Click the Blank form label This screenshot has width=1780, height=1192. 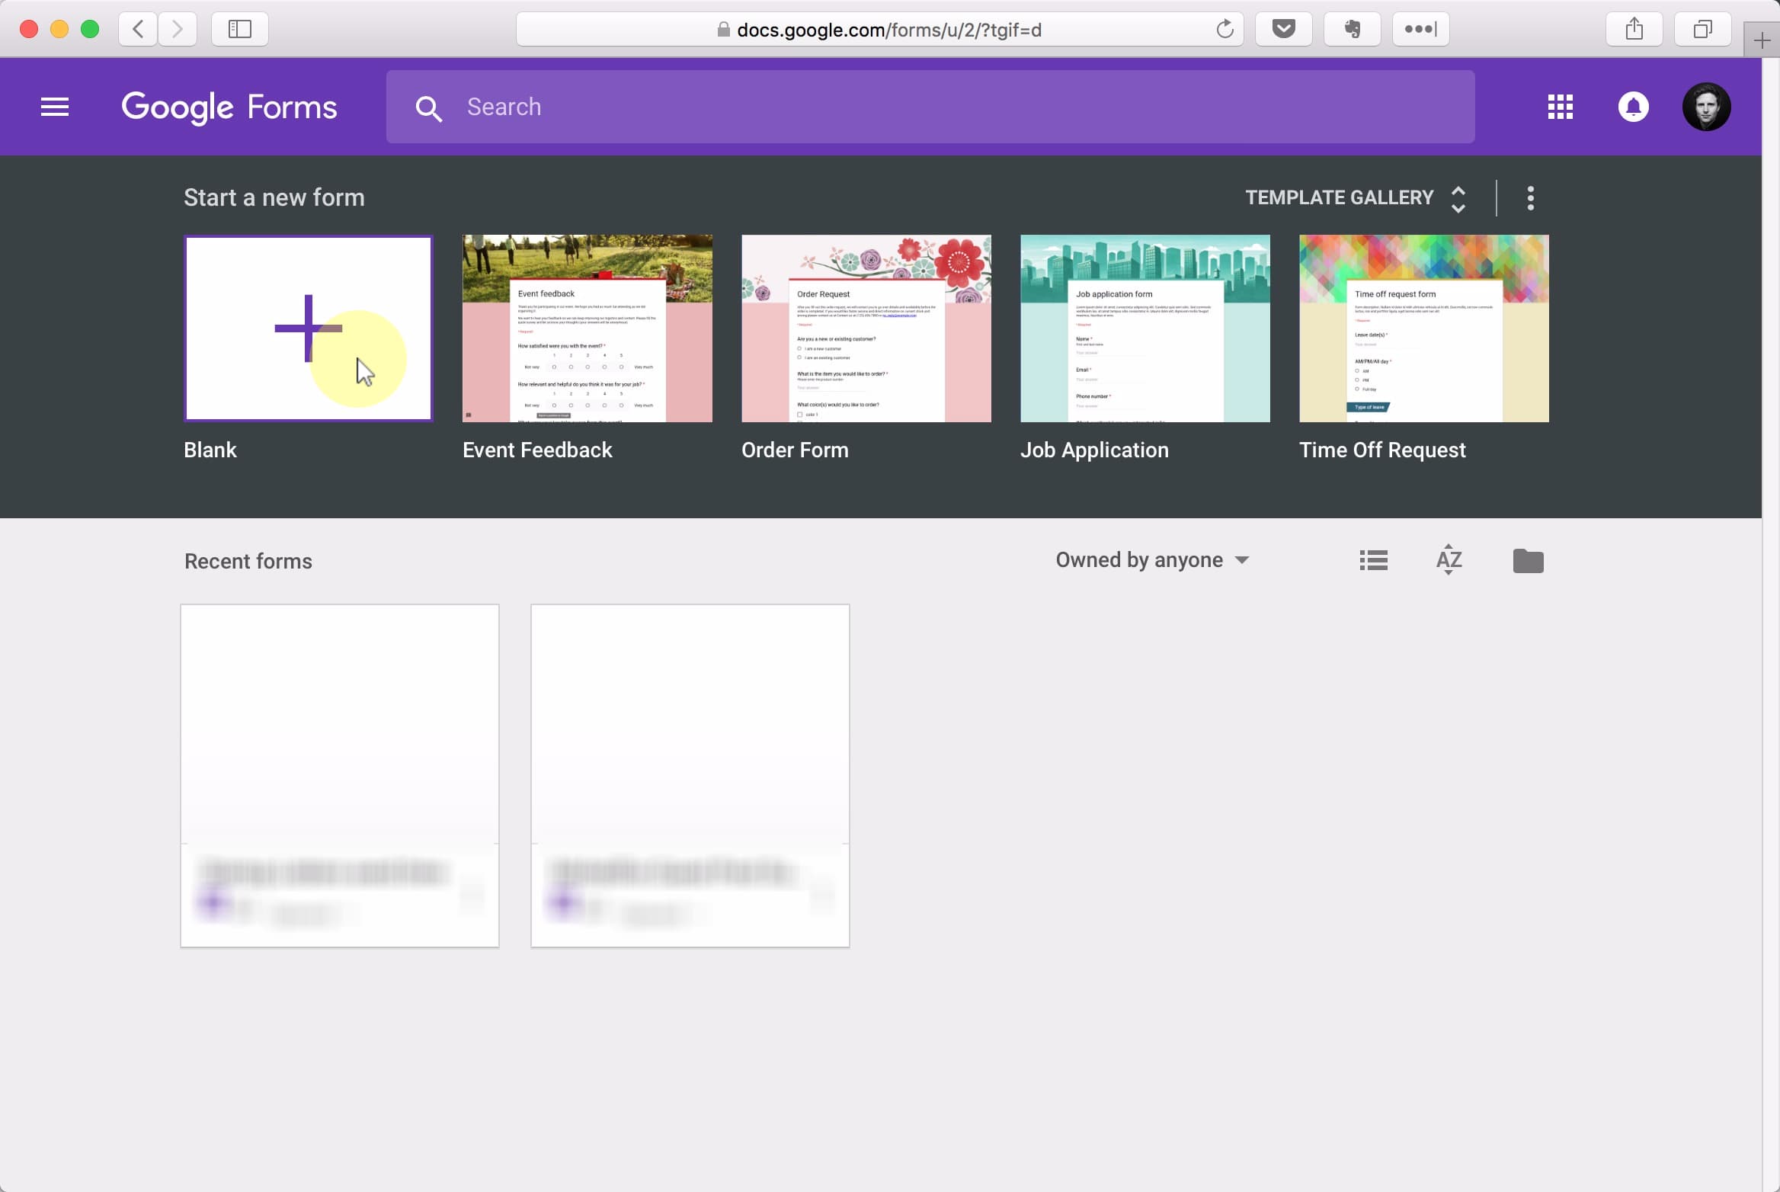coord(210,450)
